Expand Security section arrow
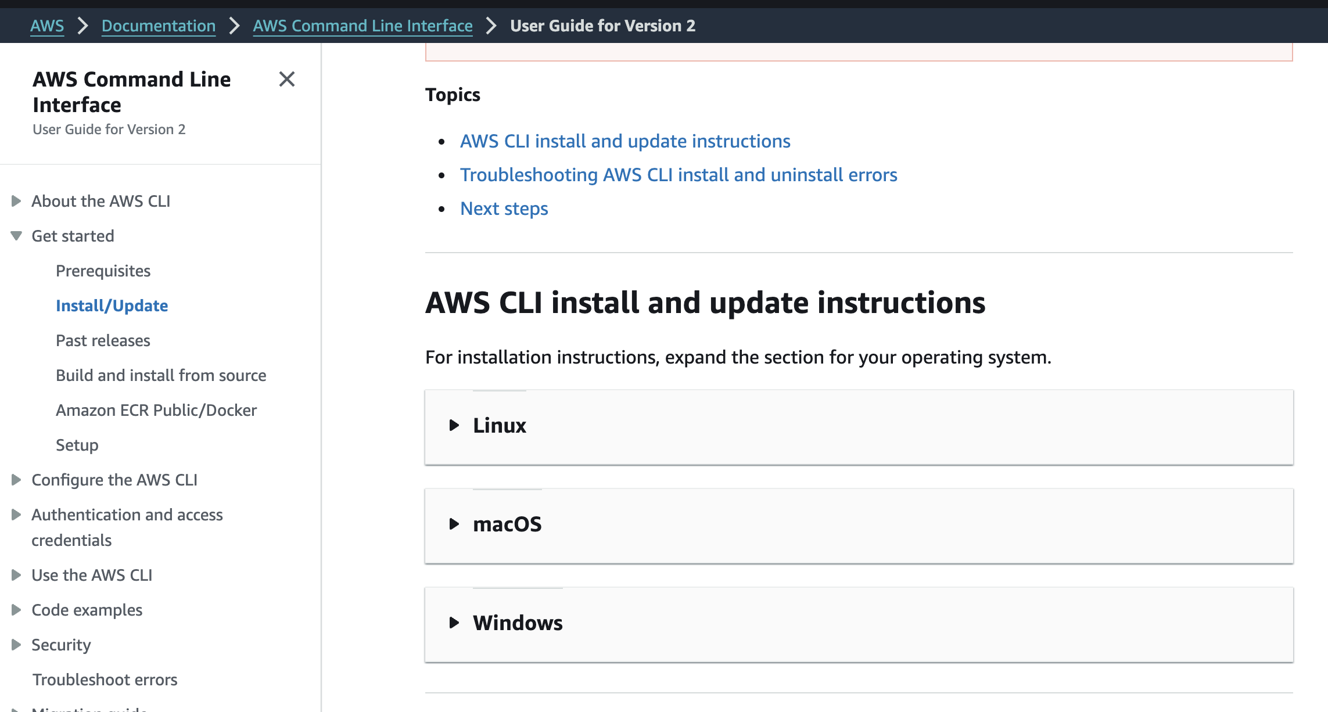Viewport: 1328px width, 712px height. tap(16, 645)
